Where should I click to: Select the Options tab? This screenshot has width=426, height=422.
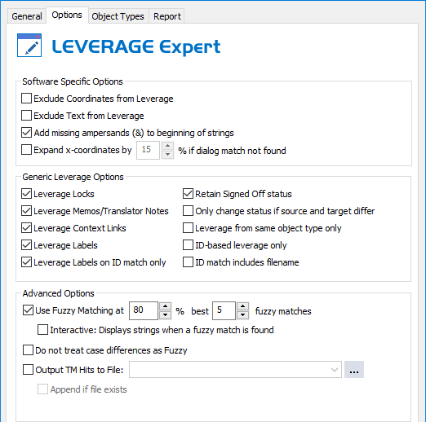pos(67,15)
